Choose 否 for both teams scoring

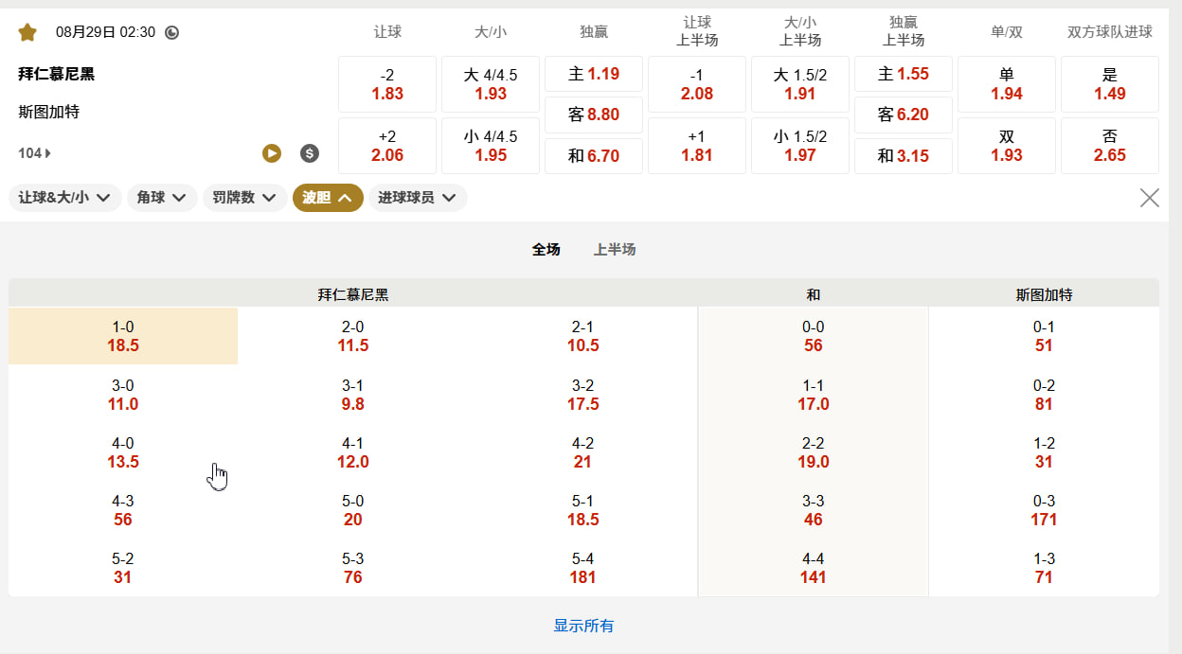point(1110,146)
